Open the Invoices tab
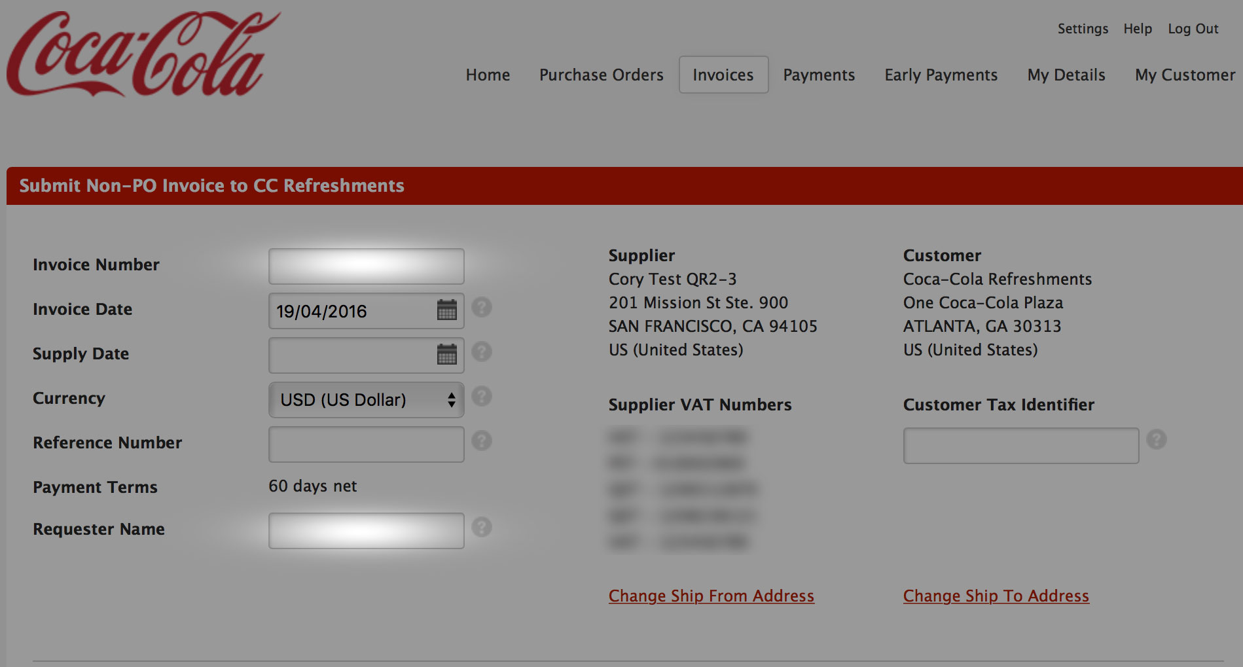This screenshot has height=667, width=1243. 723,75
